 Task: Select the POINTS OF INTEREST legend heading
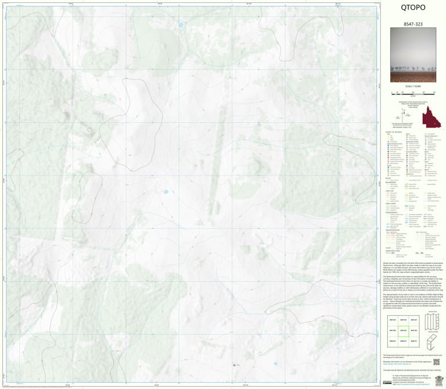pyautogui.click(x=394, y=132)
